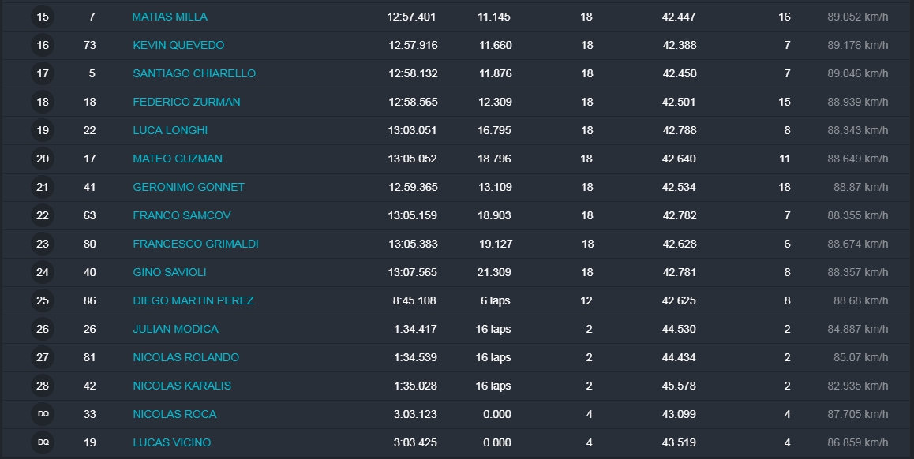Open FRANCESCO GRIMALDI's lap details
Screen dimensions: 914x459
[196, 244]
